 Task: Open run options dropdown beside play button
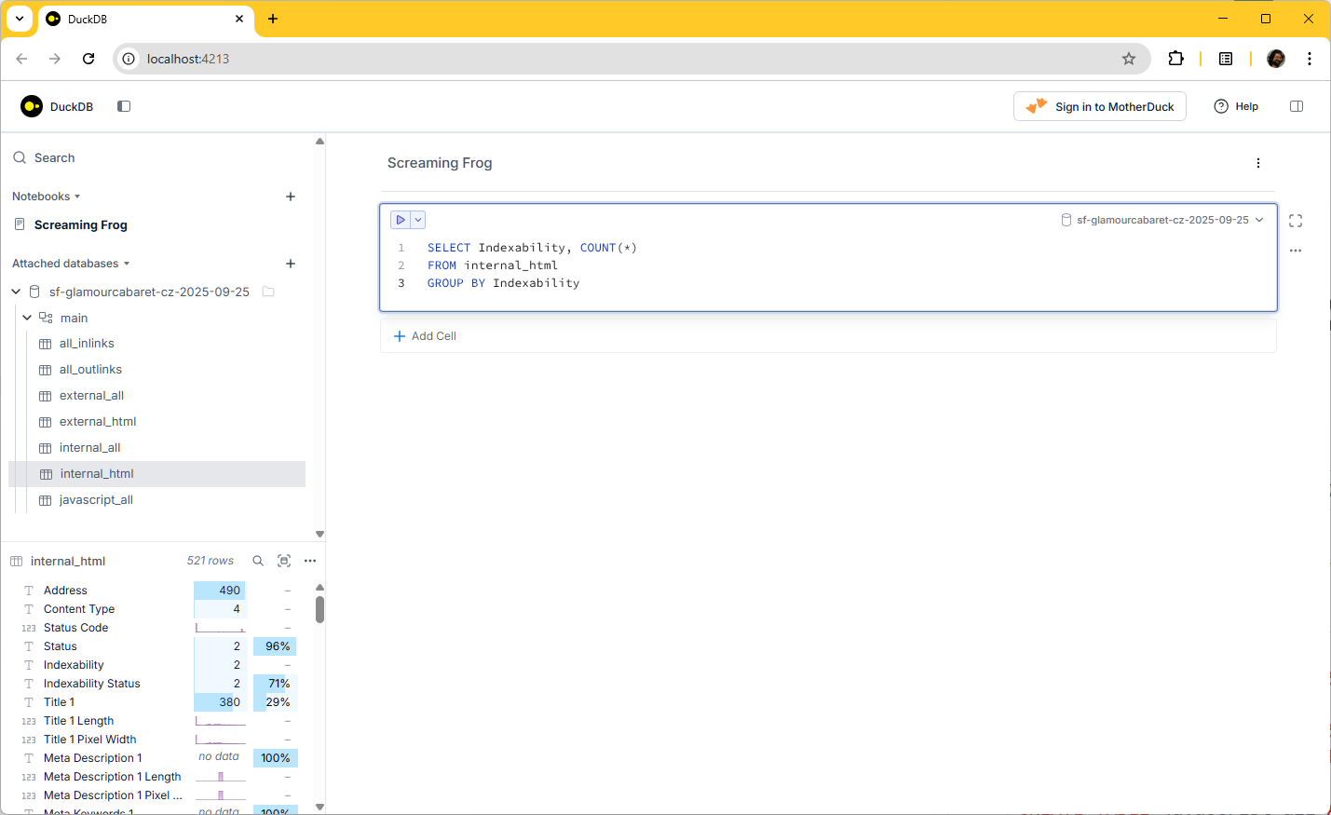coord(418,220)
